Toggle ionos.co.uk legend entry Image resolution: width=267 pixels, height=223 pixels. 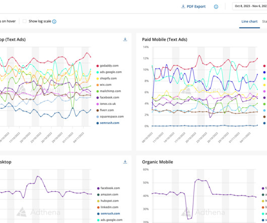[x=106, y=104]
